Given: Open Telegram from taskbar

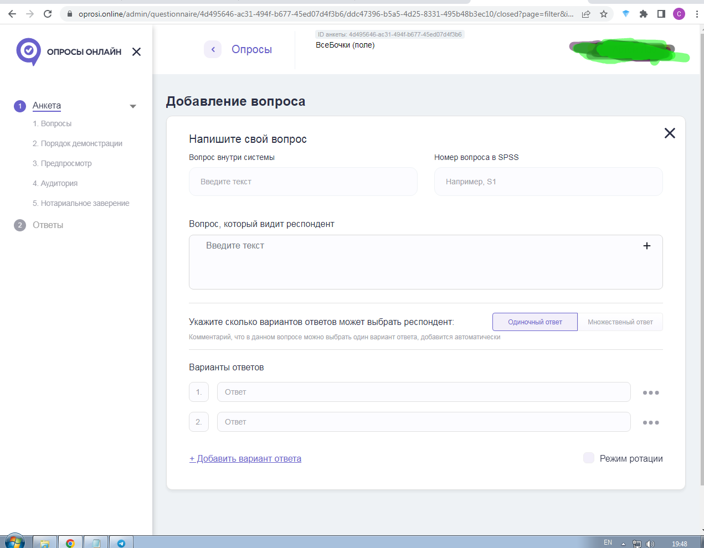Looking at the screenshot, I should point(121,542).
